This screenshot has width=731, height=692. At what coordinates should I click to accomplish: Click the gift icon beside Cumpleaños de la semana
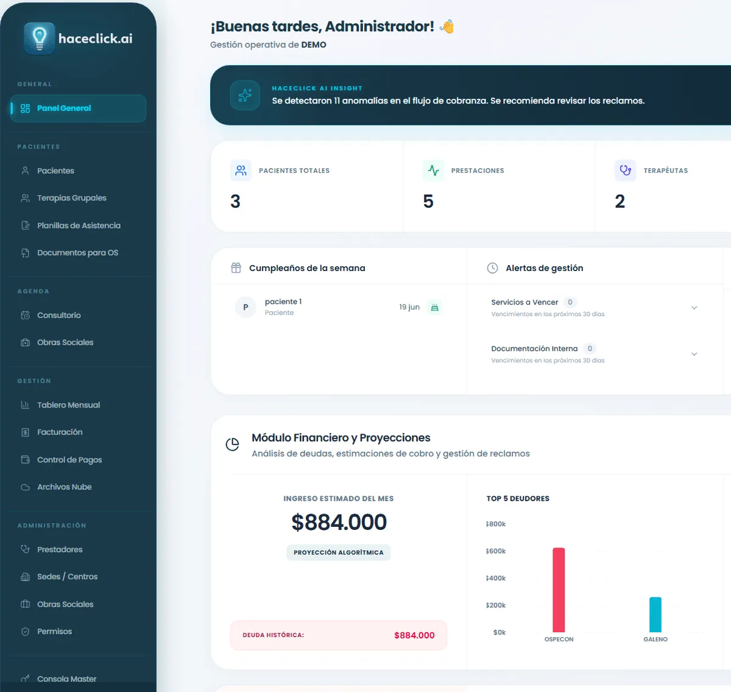click(236, 268)
